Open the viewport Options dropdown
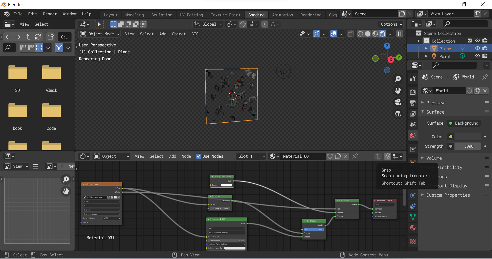This screenshot has width=492, height=259. click(x=391, y=24)
